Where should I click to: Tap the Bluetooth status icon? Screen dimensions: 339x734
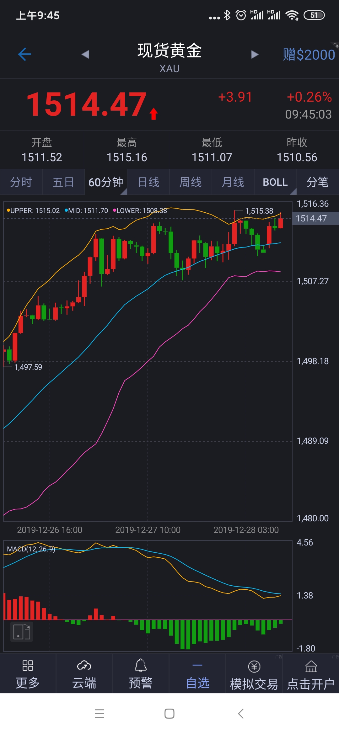tap(227, 15)
